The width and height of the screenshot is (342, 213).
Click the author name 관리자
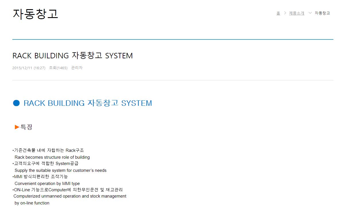(77, 68)
